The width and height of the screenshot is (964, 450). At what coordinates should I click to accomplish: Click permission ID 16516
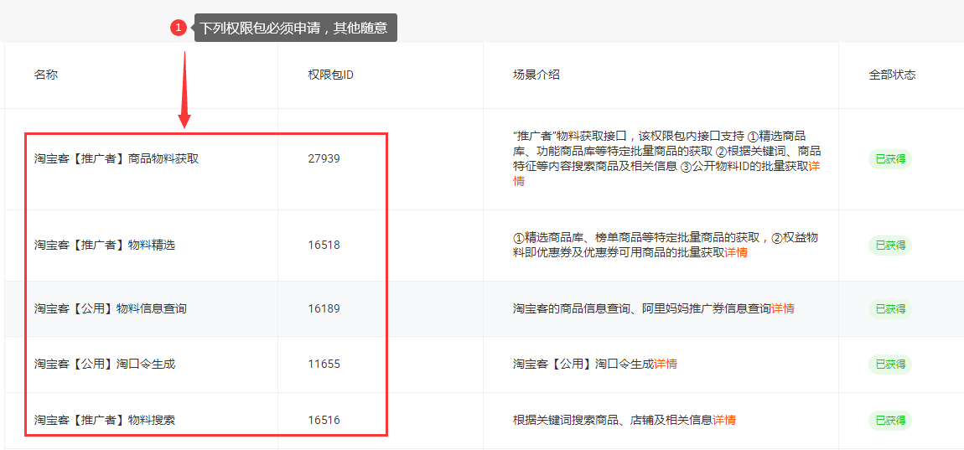[x=324, y=421]
